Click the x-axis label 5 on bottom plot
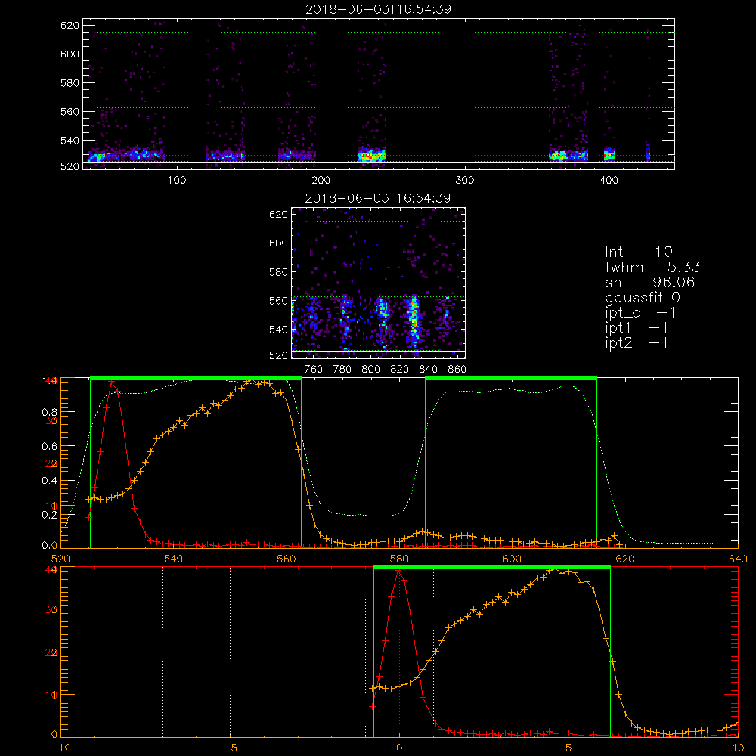This screenshot has height=756, width=756. click(x=569, y=748)
